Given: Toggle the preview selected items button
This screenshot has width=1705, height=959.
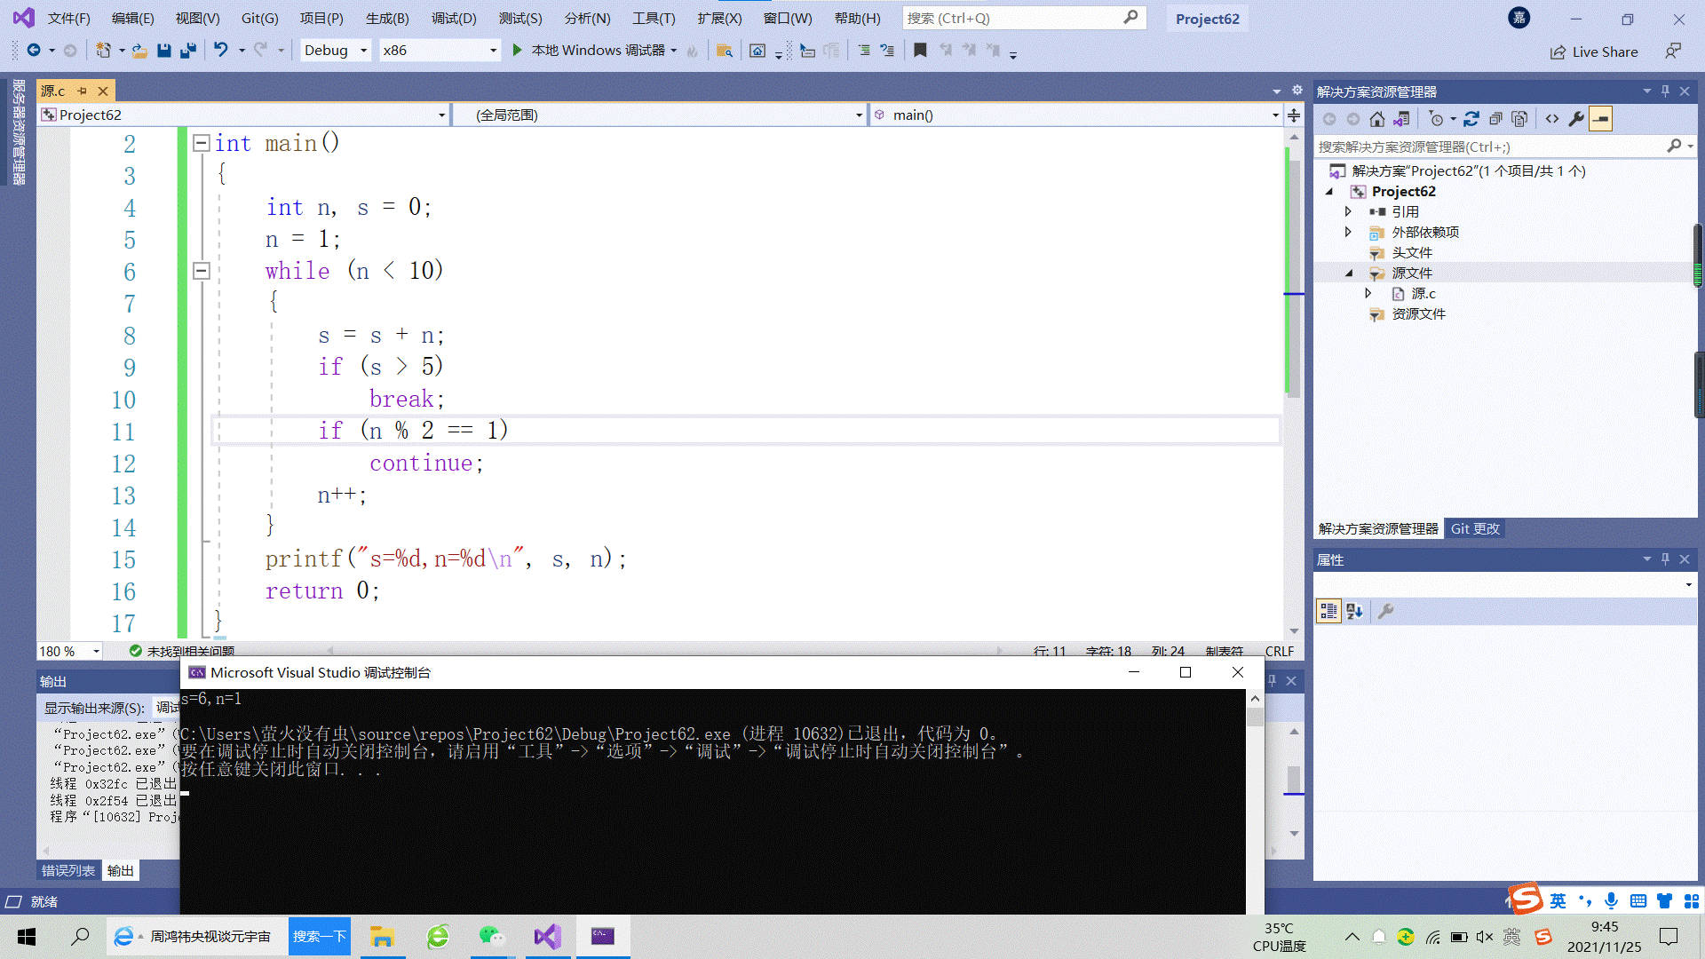Looking at the screenshot, I should [x=1600, y=119].
